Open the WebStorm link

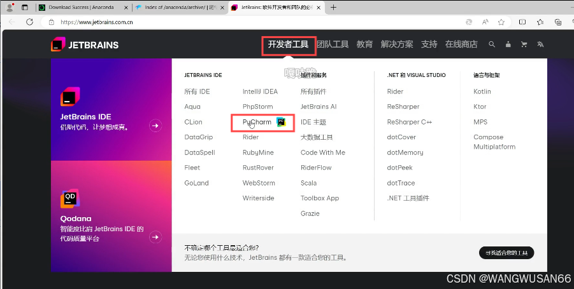click(259, 183)
